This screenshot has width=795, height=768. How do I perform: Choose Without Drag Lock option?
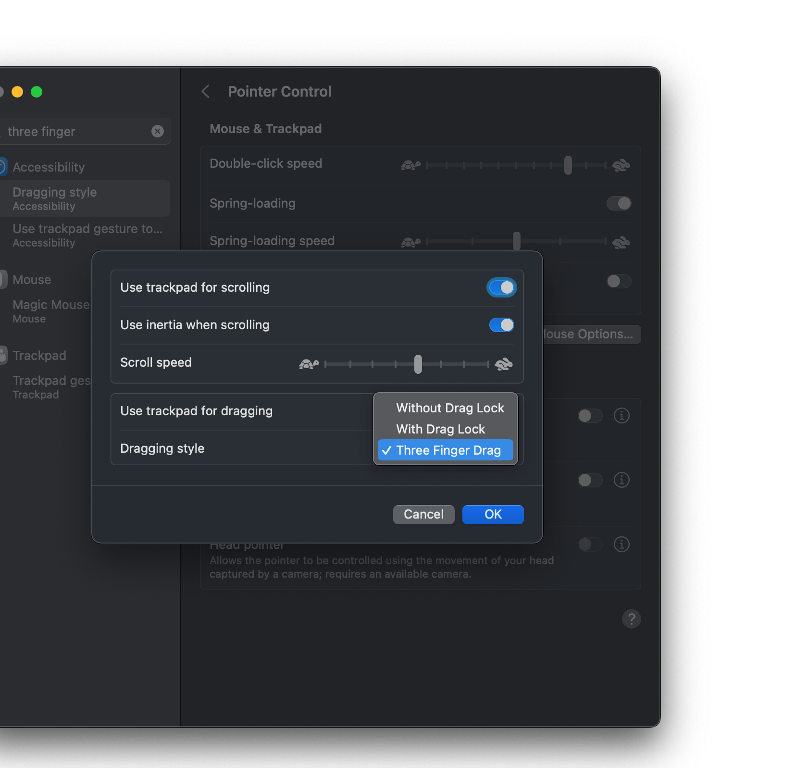(x=449, y=408)
